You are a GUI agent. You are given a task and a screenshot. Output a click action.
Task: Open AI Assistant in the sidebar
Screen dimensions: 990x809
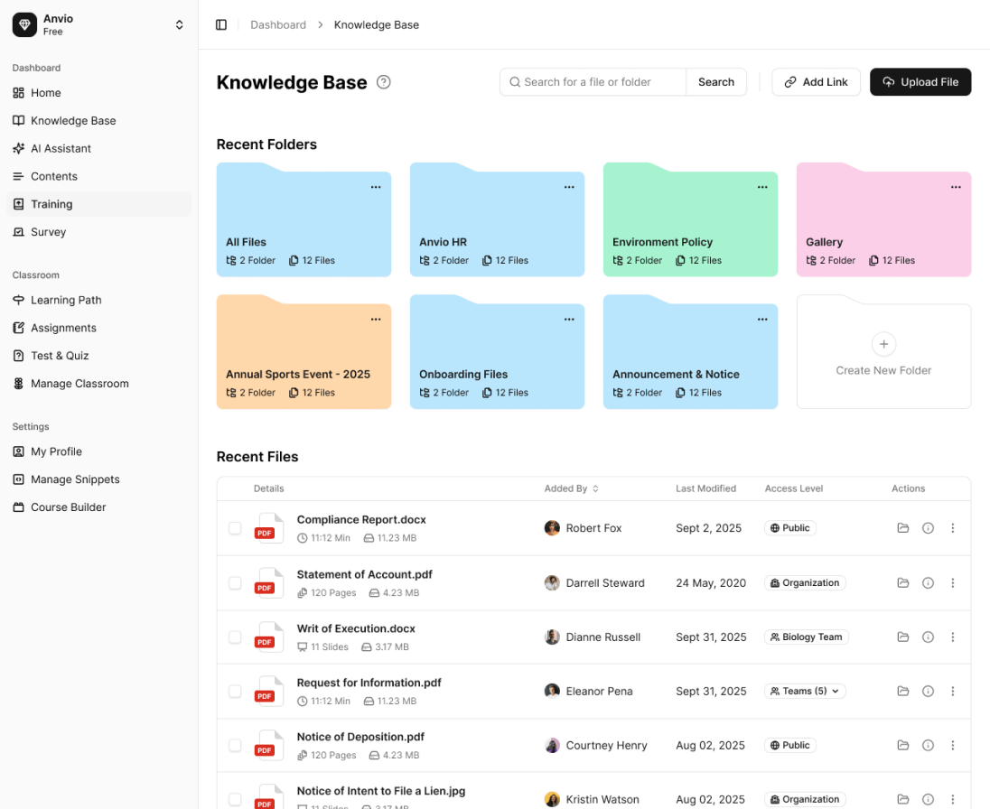(x=61, y=148)
